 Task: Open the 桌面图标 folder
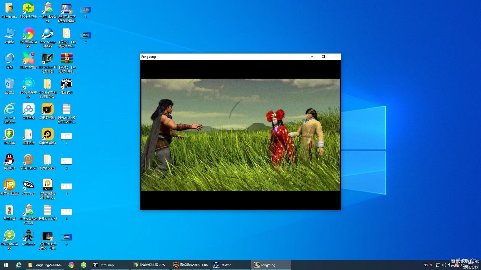coord(29,137)
